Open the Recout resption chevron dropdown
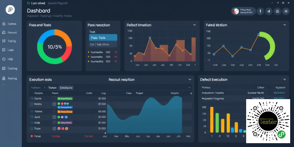Screen dimensions: 294x147 190,80
